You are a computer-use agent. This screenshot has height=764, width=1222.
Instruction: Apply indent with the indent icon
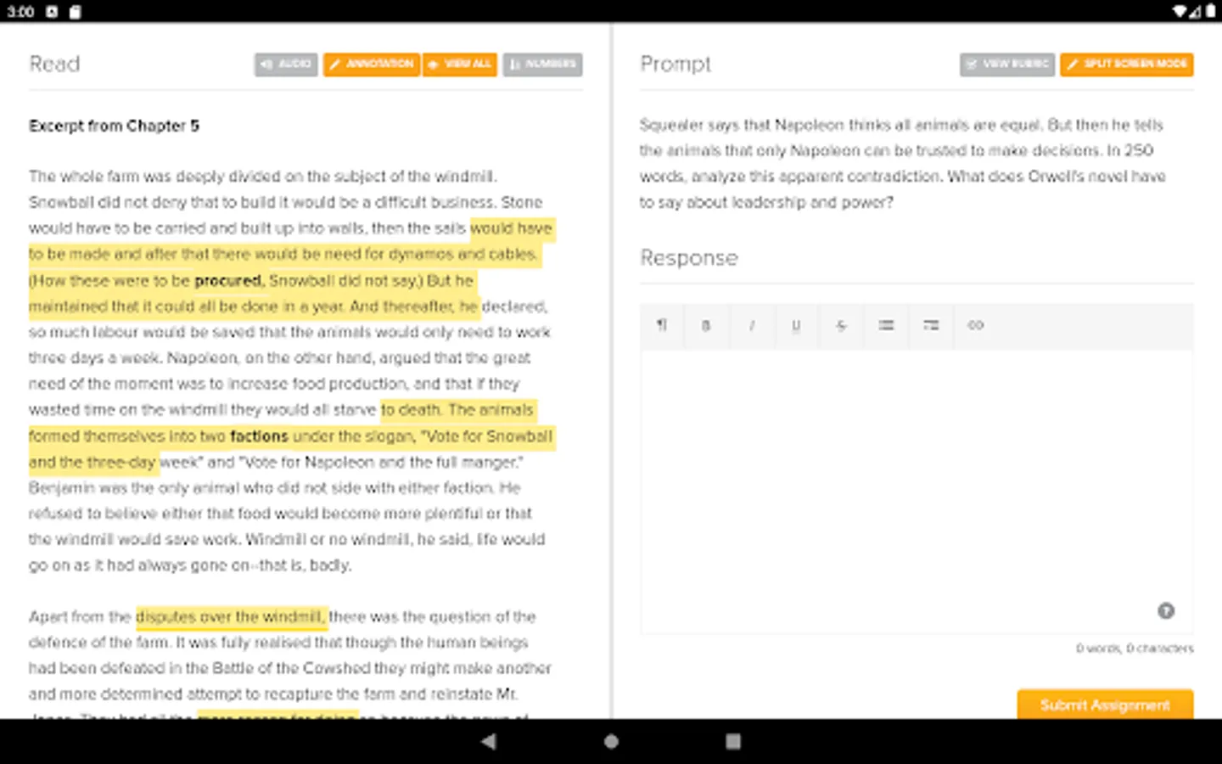(931, 325)
